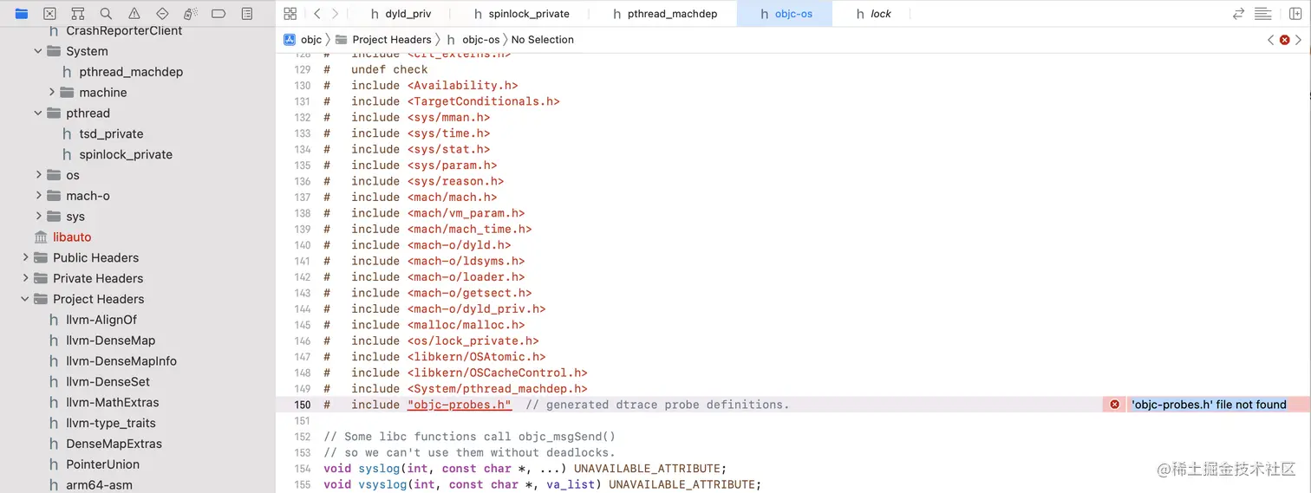Collapse the System folder
Image resolution: width=1311 pixels, height=493 pixels.
tap(38, 51)
